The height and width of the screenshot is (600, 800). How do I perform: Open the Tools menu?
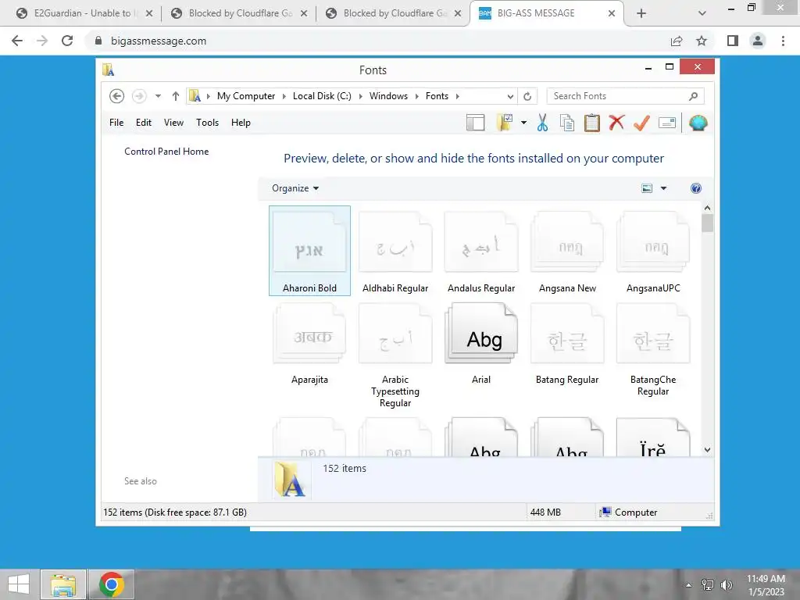207,123
